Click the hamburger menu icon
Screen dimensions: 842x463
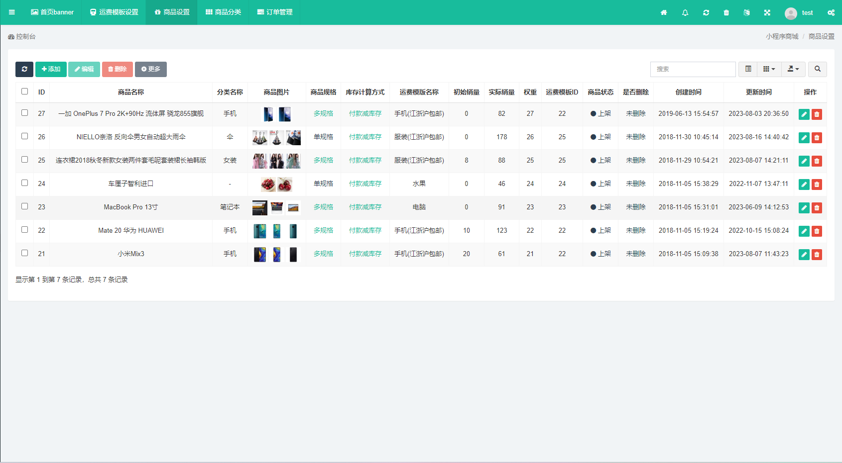(12, 12)
